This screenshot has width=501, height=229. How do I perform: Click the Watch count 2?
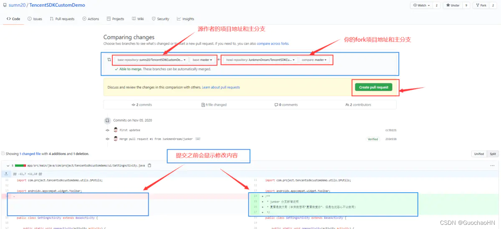pyautogui.click(x=437, y=5)
